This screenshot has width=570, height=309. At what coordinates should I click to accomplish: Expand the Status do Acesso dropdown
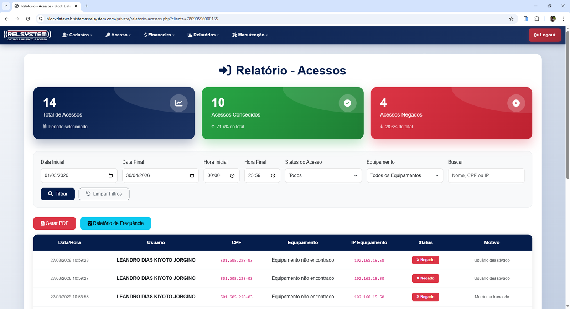tap(323, 176)
